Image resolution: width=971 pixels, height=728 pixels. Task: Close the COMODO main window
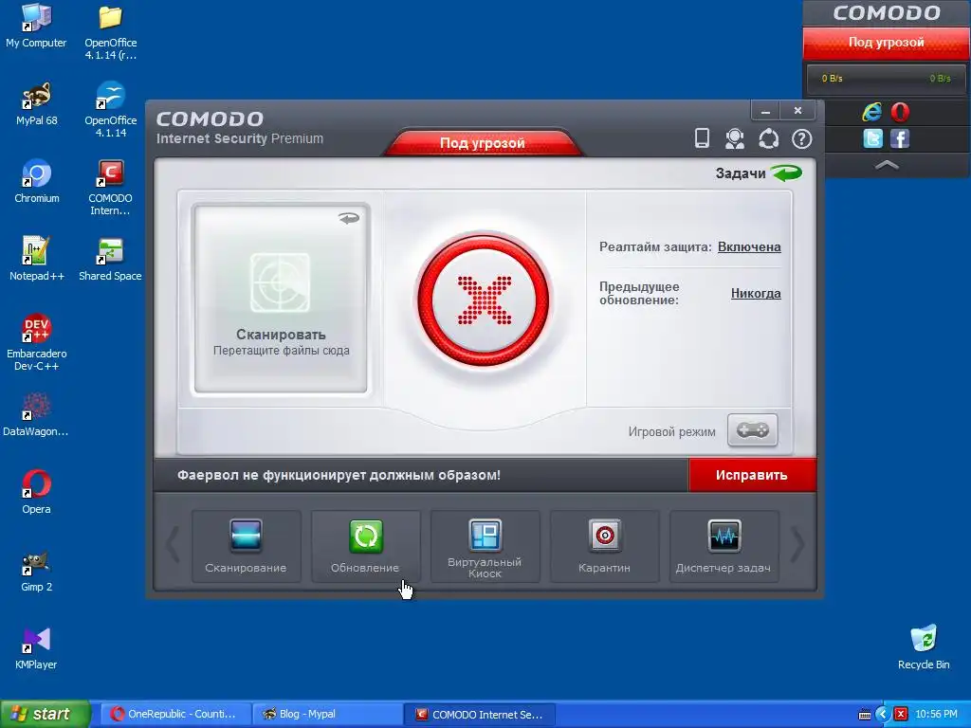click(x=797, y=111)
